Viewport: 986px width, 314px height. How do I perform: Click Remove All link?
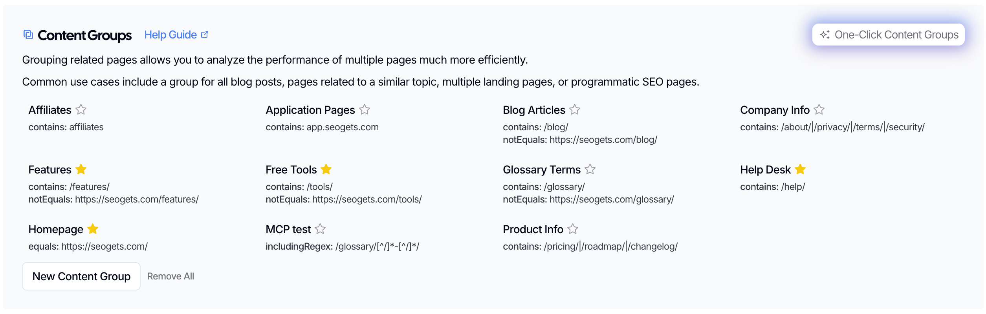[x=170, y=276]
